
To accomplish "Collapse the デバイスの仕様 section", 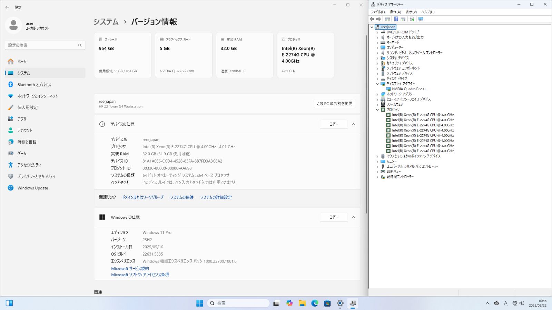I will 354,124.
